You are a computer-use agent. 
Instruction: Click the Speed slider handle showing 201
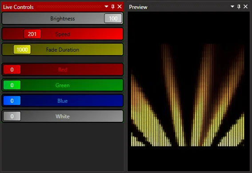point(32,34)
